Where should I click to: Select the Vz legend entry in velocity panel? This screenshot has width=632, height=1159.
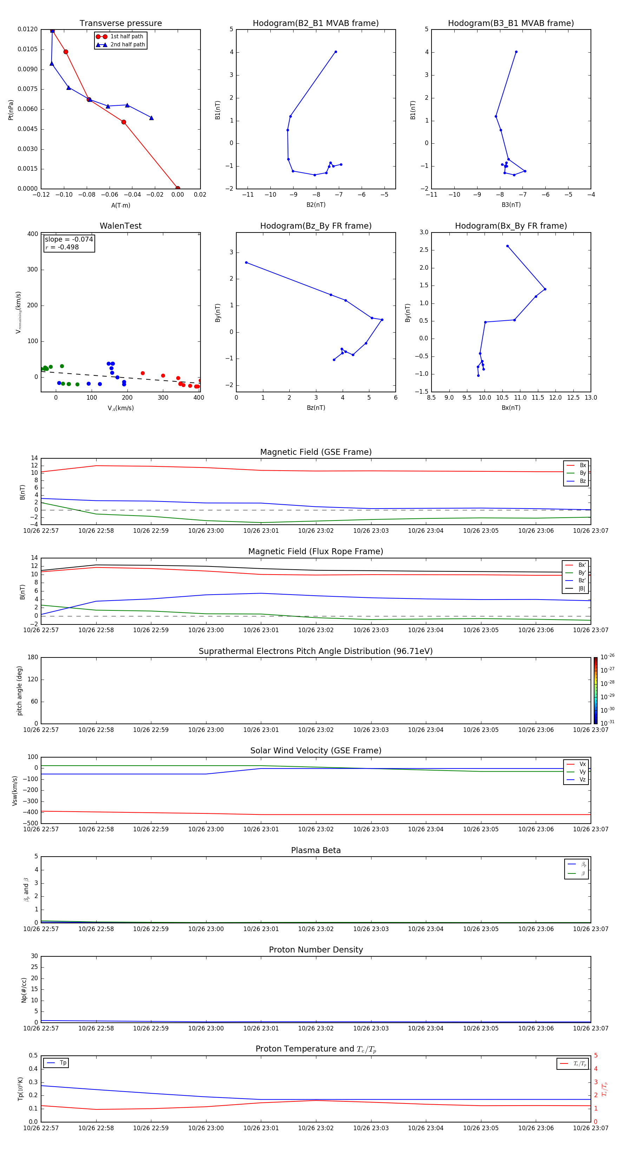pos(576,780)
